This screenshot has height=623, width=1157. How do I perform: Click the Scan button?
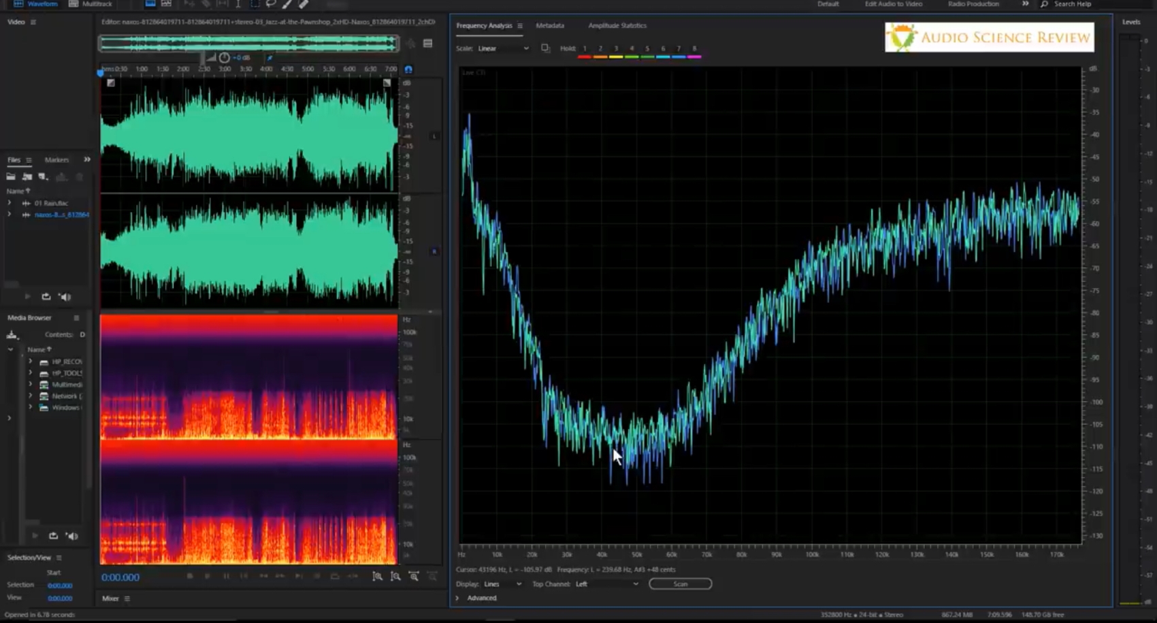(681, 584)
